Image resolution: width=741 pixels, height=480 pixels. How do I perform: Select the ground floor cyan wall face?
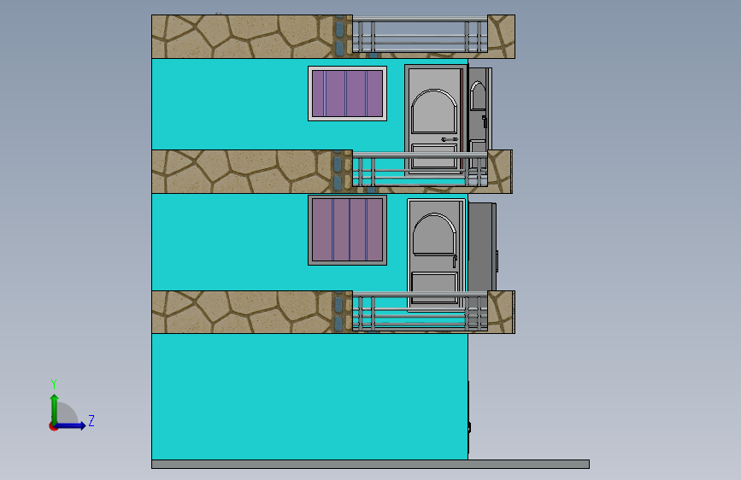pyautogui.click(x=309, y=396)
